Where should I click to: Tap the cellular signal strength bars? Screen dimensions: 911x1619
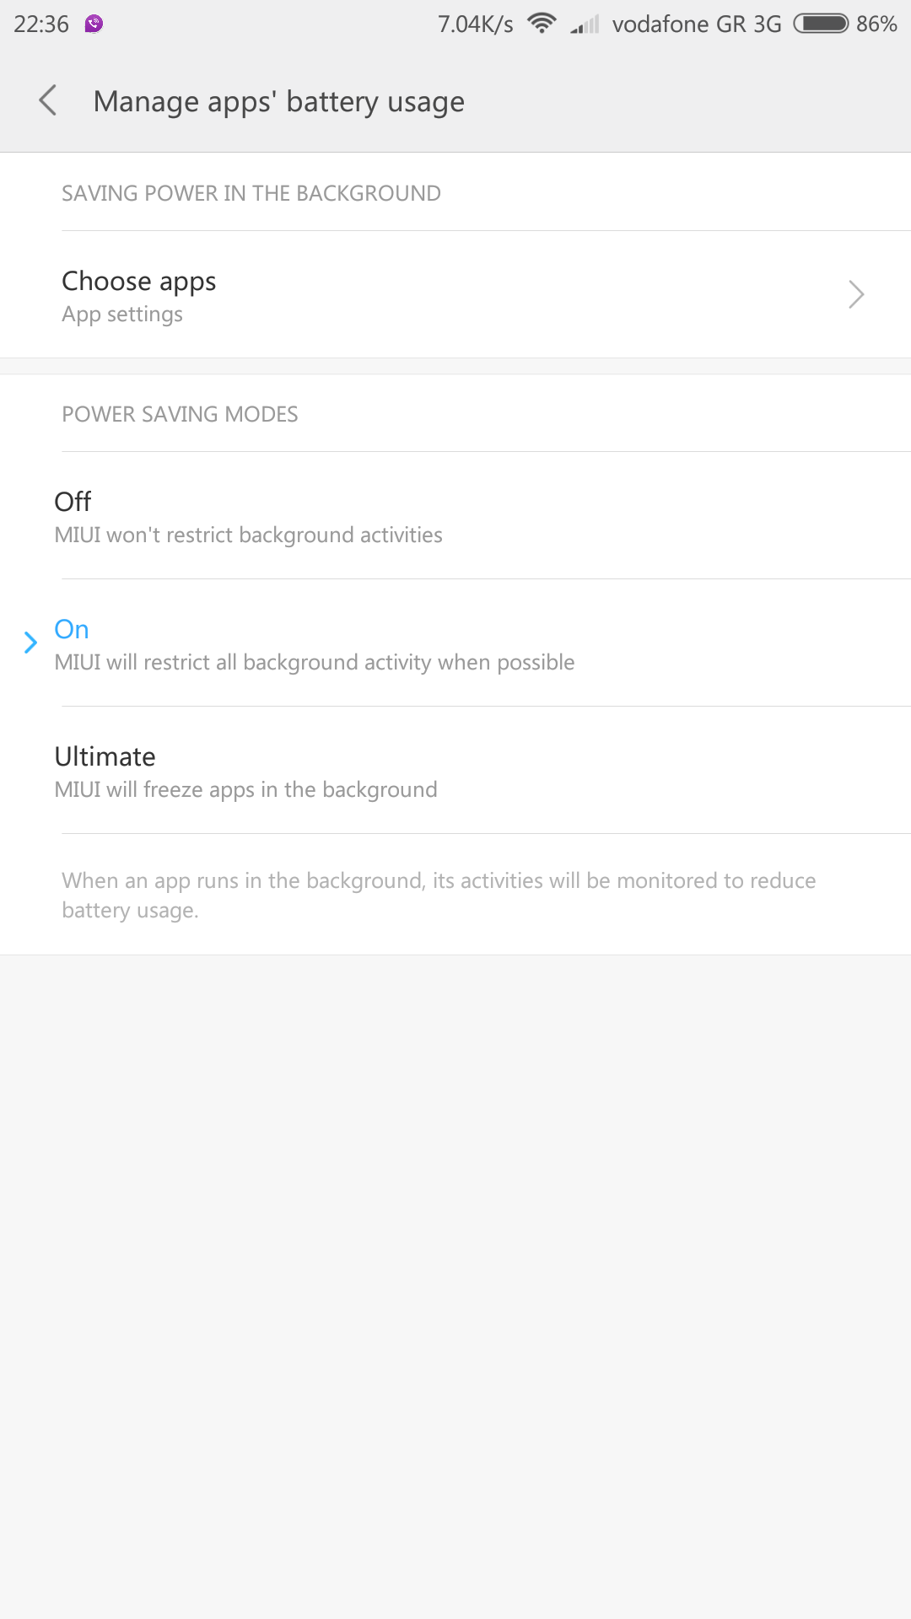(x=584, y=24)
